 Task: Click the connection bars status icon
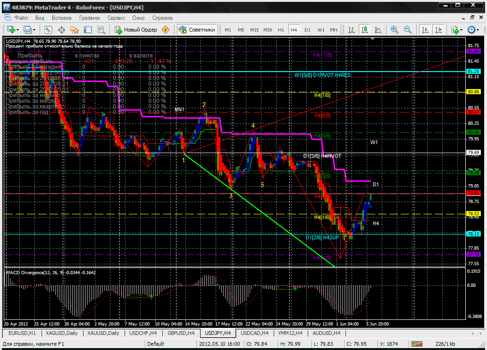pyautogui.click(x=417, y=344)
